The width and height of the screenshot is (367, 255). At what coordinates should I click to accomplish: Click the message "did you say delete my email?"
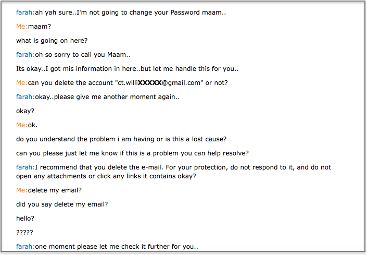point(62,204)
